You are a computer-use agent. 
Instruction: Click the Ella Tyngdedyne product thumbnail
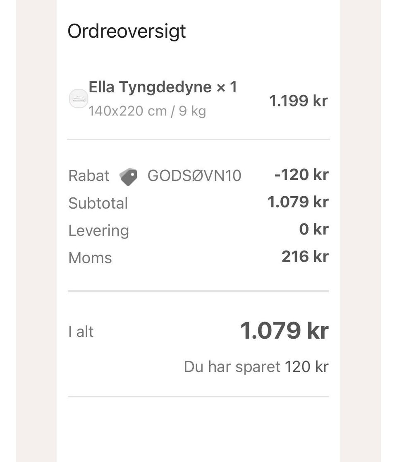click(x=79, y=99)
